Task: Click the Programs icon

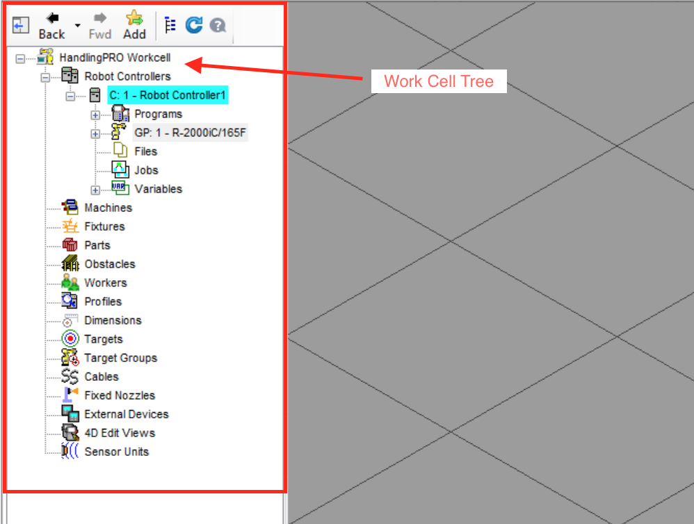Action: (x=120, y=113)
